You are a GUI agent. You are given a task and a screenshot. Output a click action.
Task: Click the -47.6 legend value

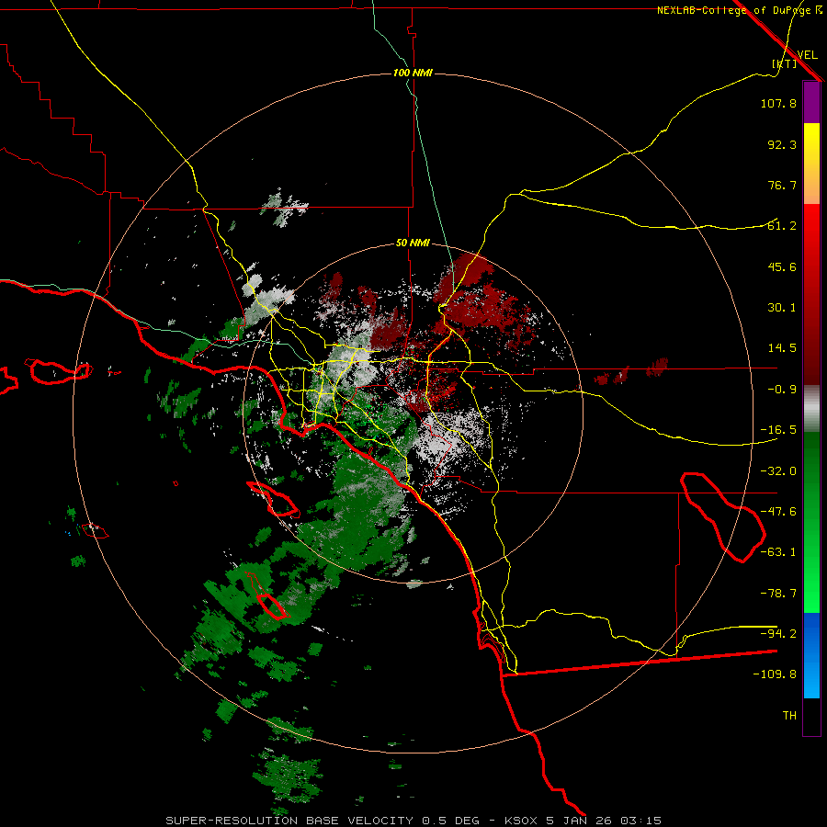[x=778, y=512]
